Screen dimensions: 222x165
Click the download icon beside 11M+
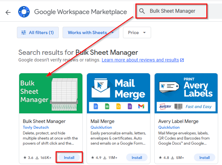click(x=105, y=158)
